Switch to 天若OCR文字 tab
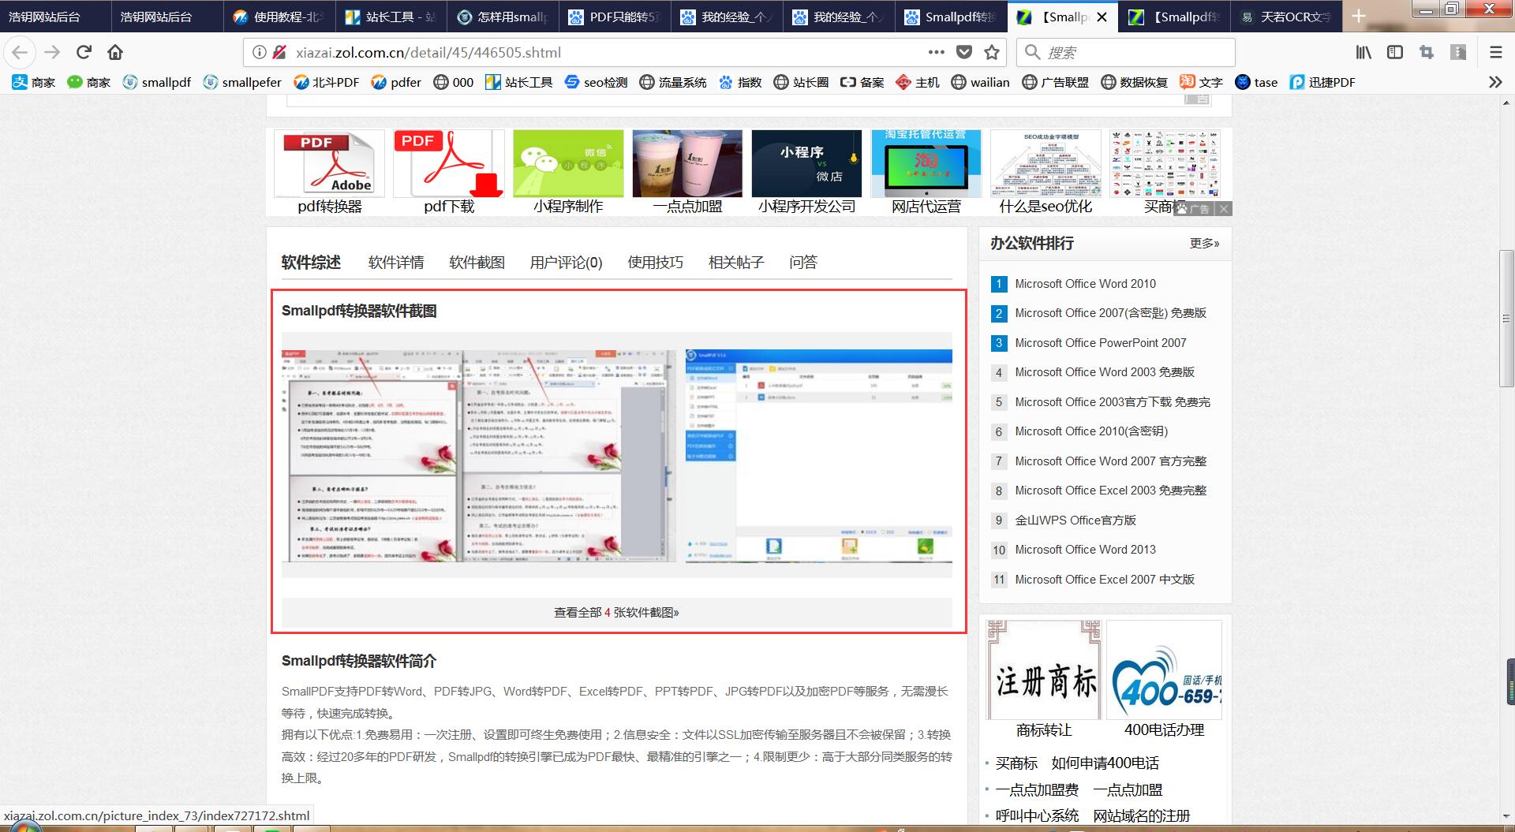Screen dimensions: 1515x832 1286,17
